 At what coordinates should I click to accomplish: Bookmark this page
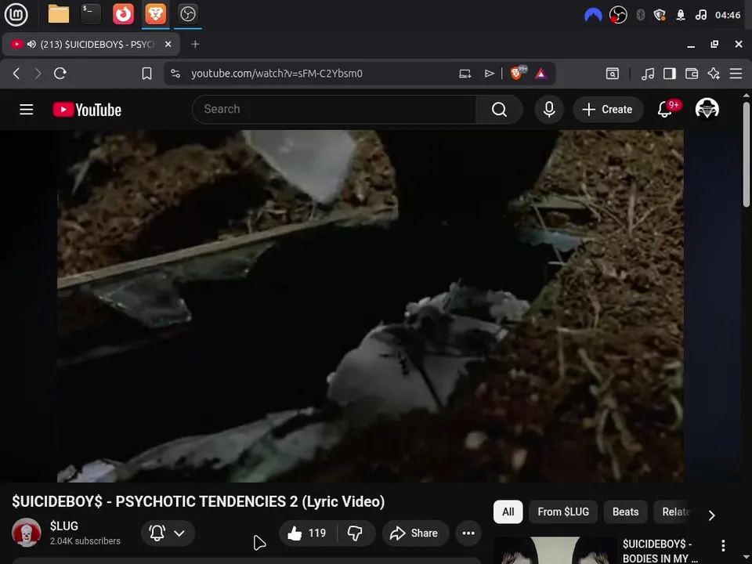[x=146, y=74]
